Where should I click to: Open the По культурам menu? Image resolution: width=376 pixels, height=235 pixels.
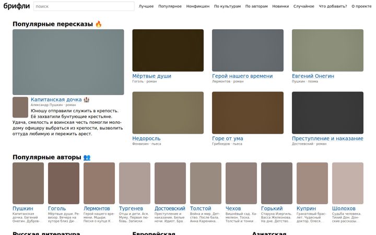point(227,6)
